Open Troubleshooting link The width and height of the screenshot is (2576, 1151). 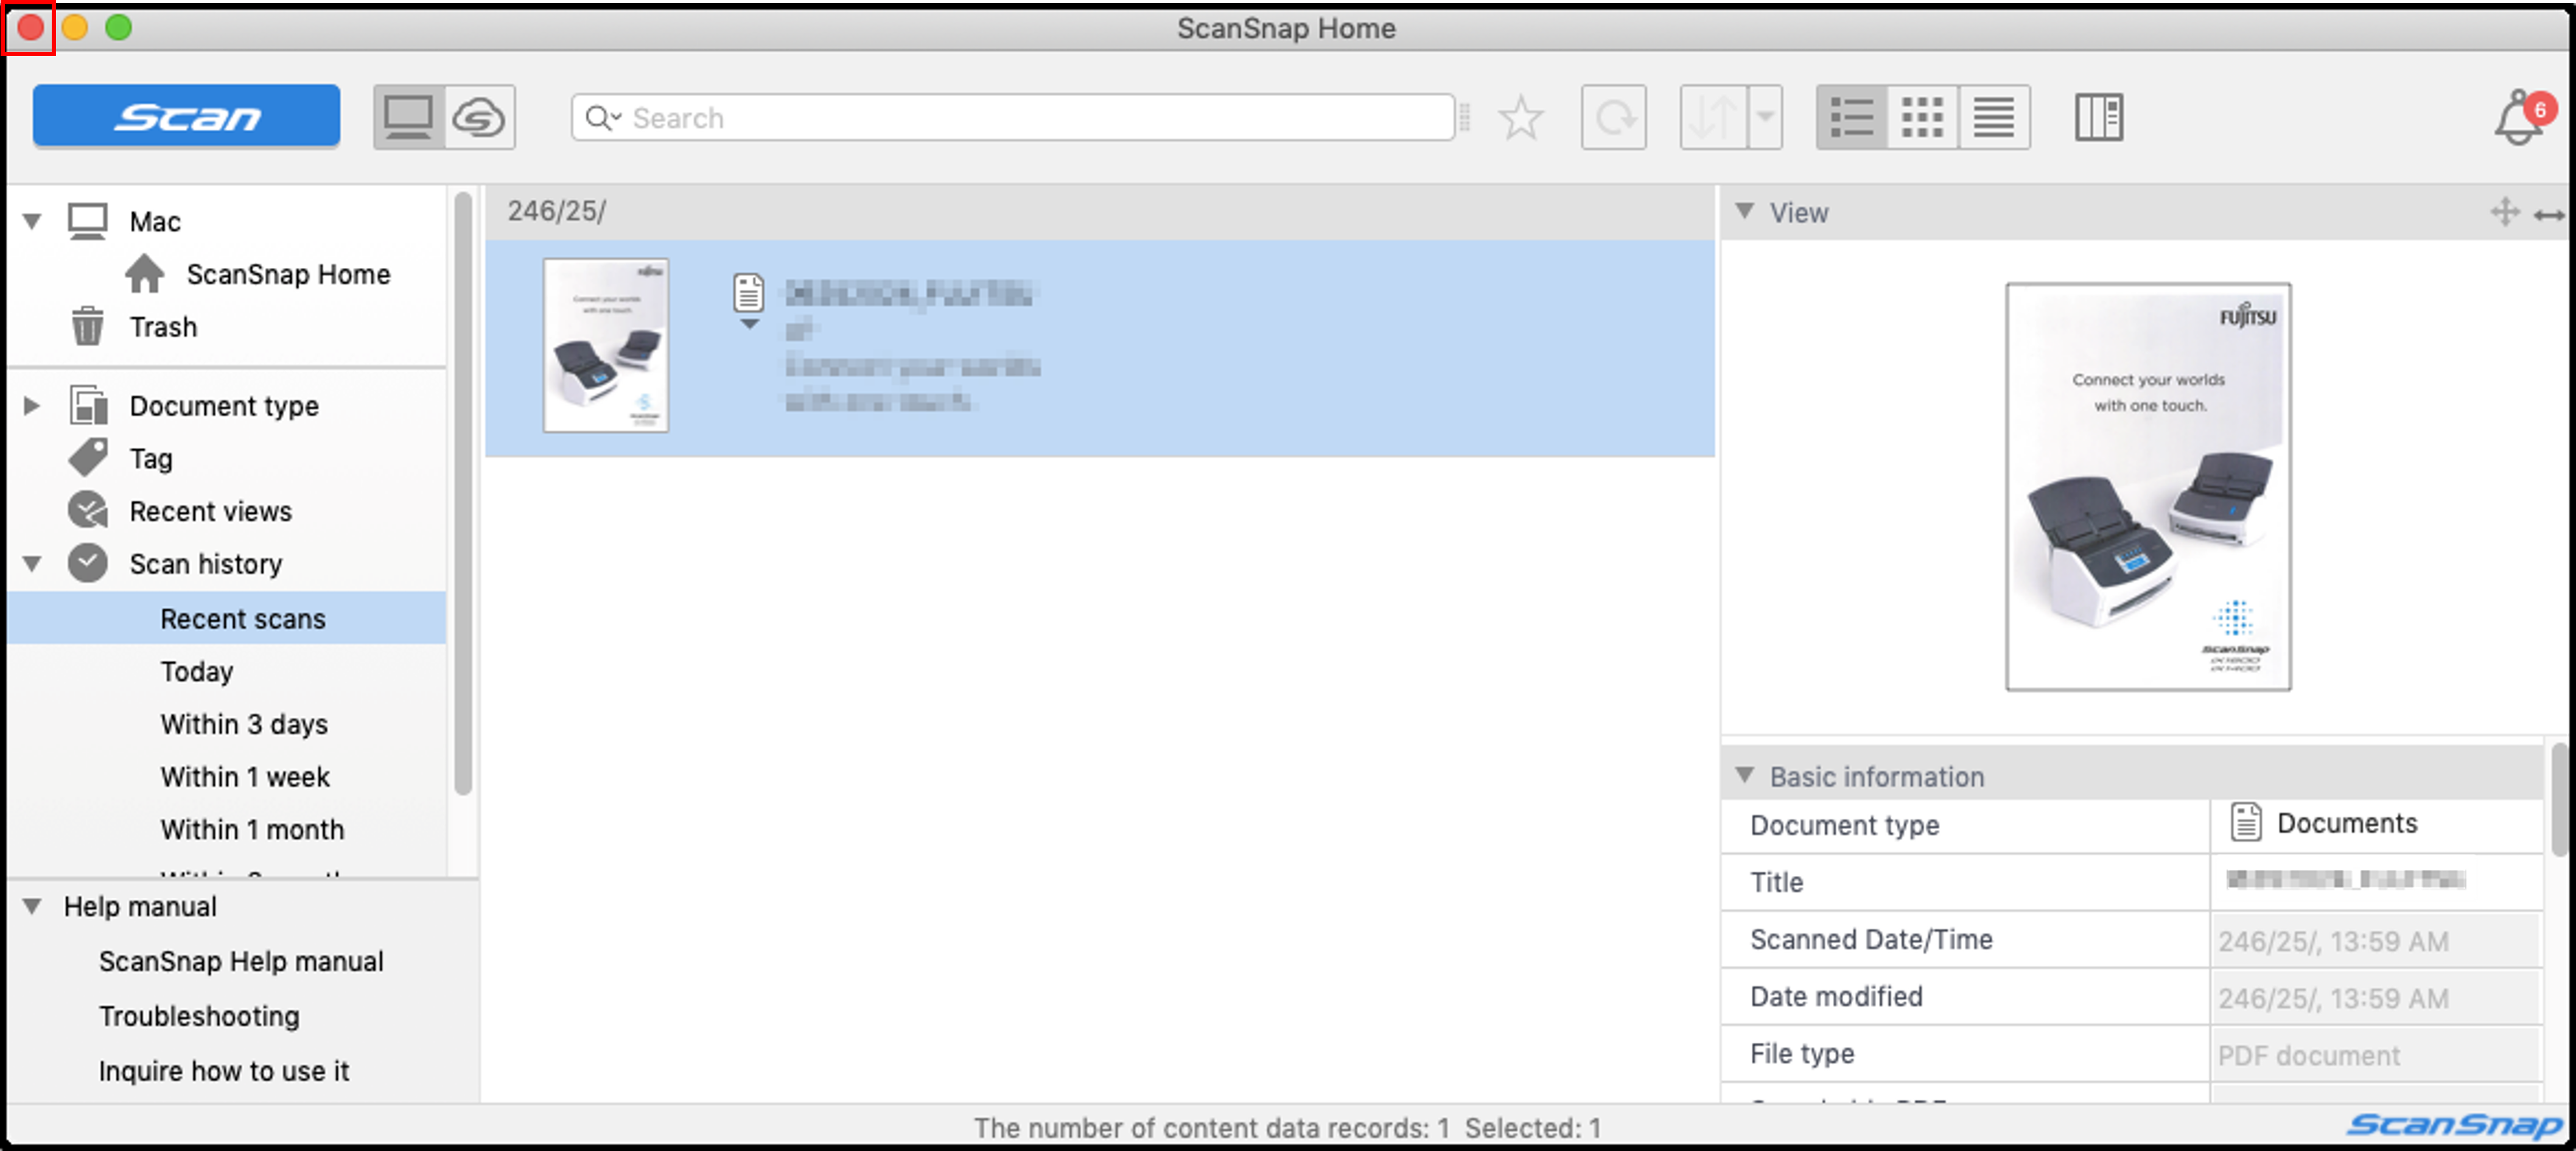pos(199,1016)
